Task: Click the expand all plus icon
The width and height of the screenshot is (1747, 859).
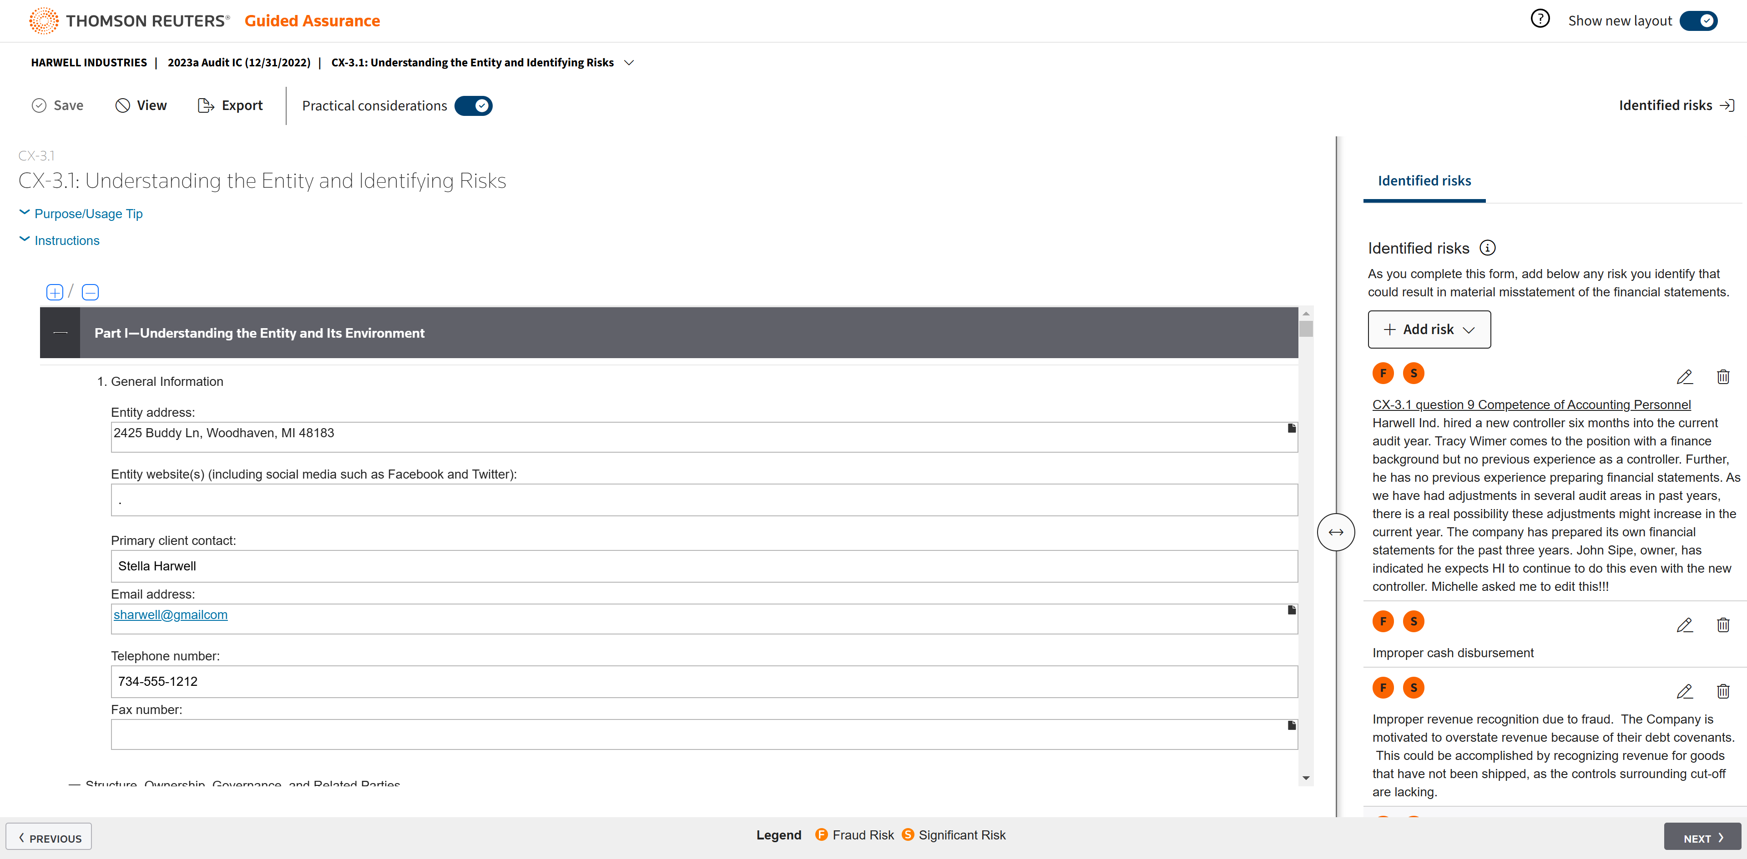Action: point(54,292)
